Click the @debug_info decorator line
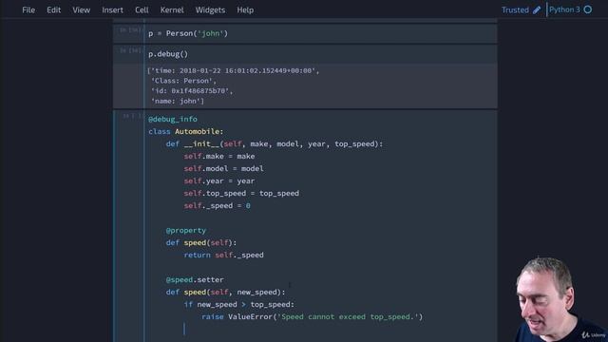The image size is (608, 342). [173, 119]
